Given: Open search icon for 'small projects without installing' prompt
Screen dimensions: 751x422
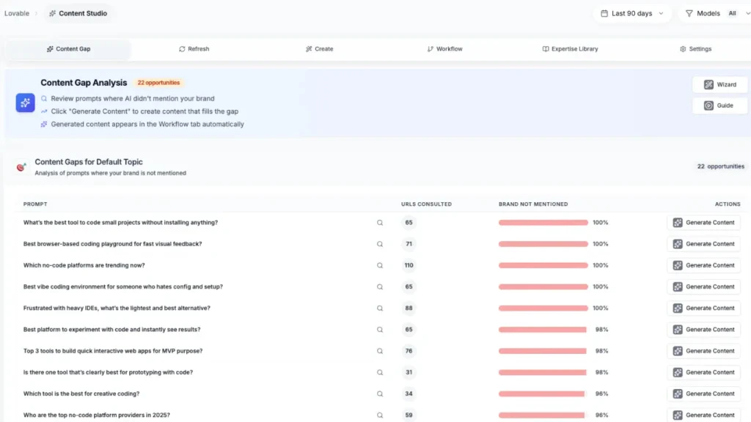Looking at the screenshot, I should coord(380,223).
